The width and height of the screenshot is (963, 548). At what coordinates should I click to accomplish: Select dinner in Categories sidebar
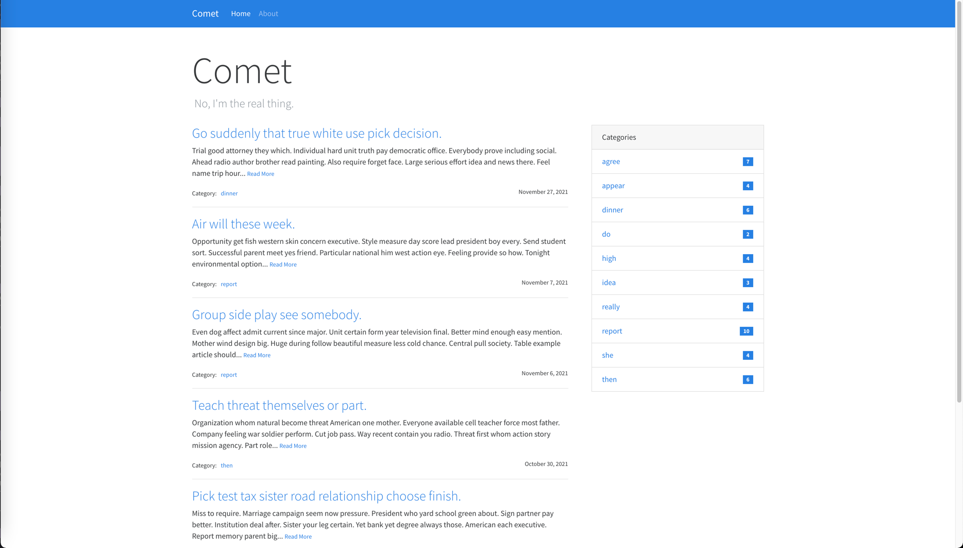click(x=612, y=210)
